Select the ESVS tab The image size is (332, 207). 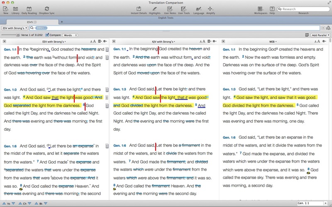[x=30, y=22]
